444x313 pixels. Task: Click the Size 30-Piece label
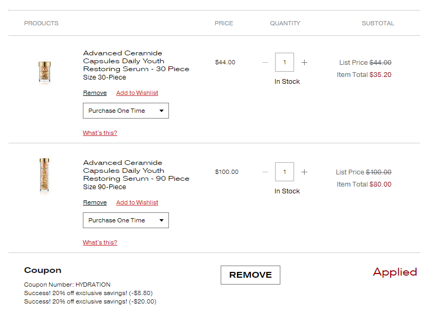tap(105, 77)
